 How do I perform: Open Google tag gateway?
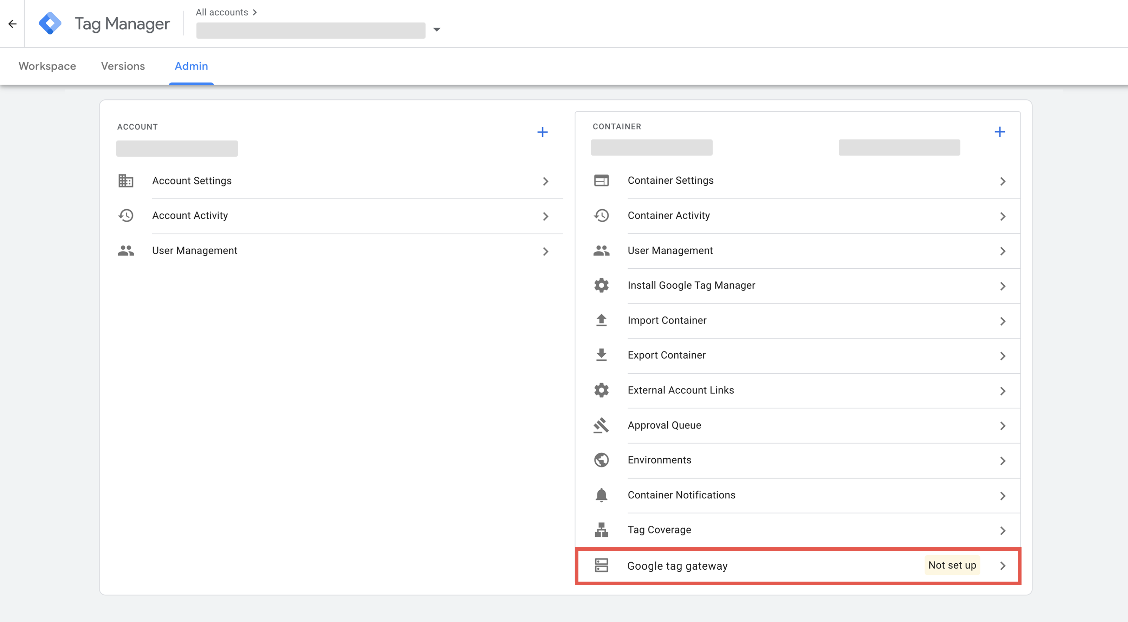click(x=798, y=566)
